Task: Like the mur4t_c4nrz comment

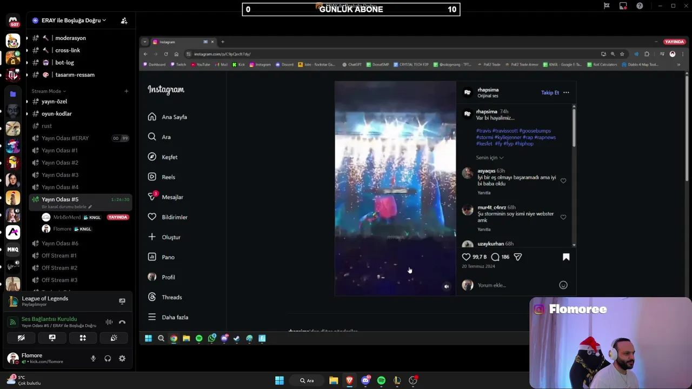Action: coord(563,217)
